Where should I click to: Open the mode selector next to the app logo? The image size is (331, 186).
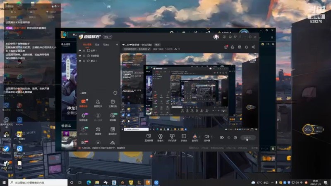click(x=108, y=37)
